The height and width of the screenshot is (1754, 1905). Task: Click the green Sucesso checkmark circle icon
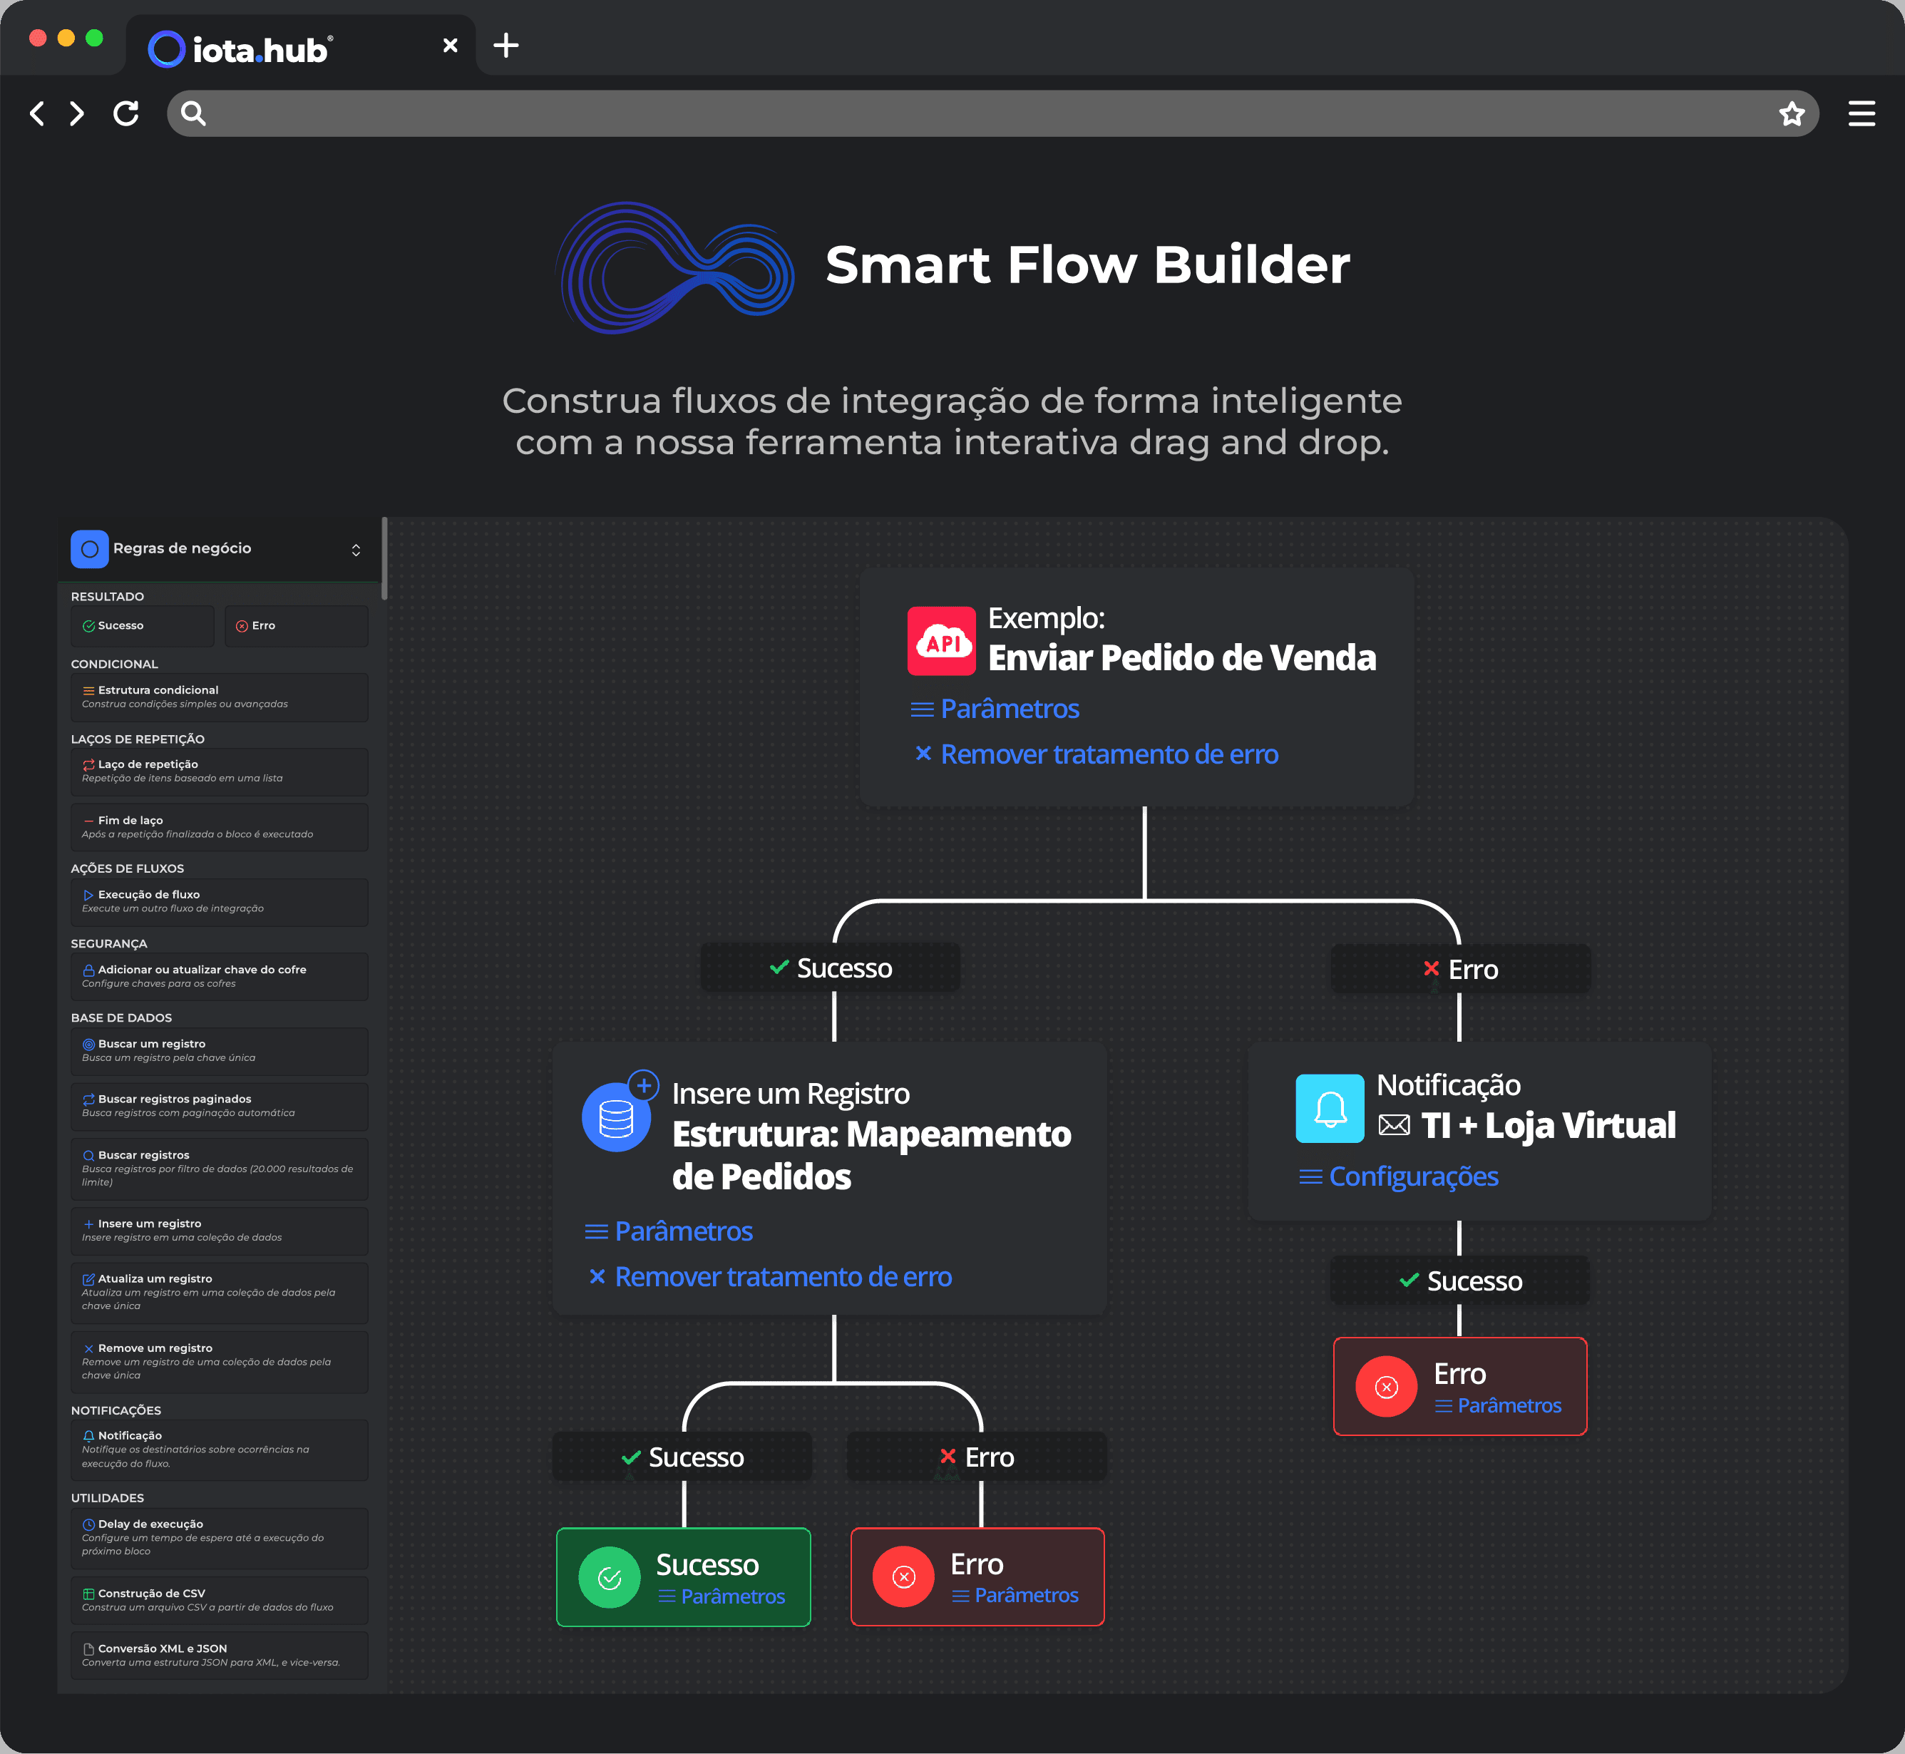(x=610, y=1577)
